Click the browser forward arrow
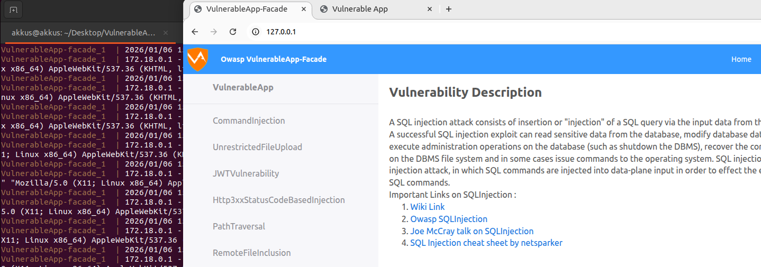This screenshot has width=761, height=267. coord(214,32)
